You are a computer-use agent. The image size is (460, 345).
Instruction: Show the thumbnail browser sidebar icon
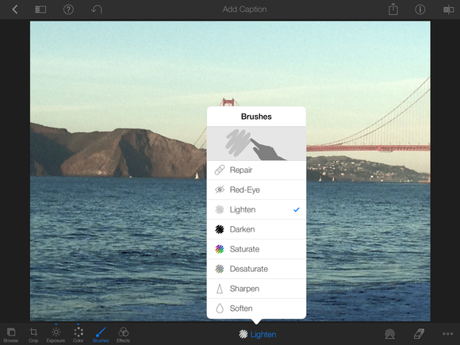(x=40, y=10)
